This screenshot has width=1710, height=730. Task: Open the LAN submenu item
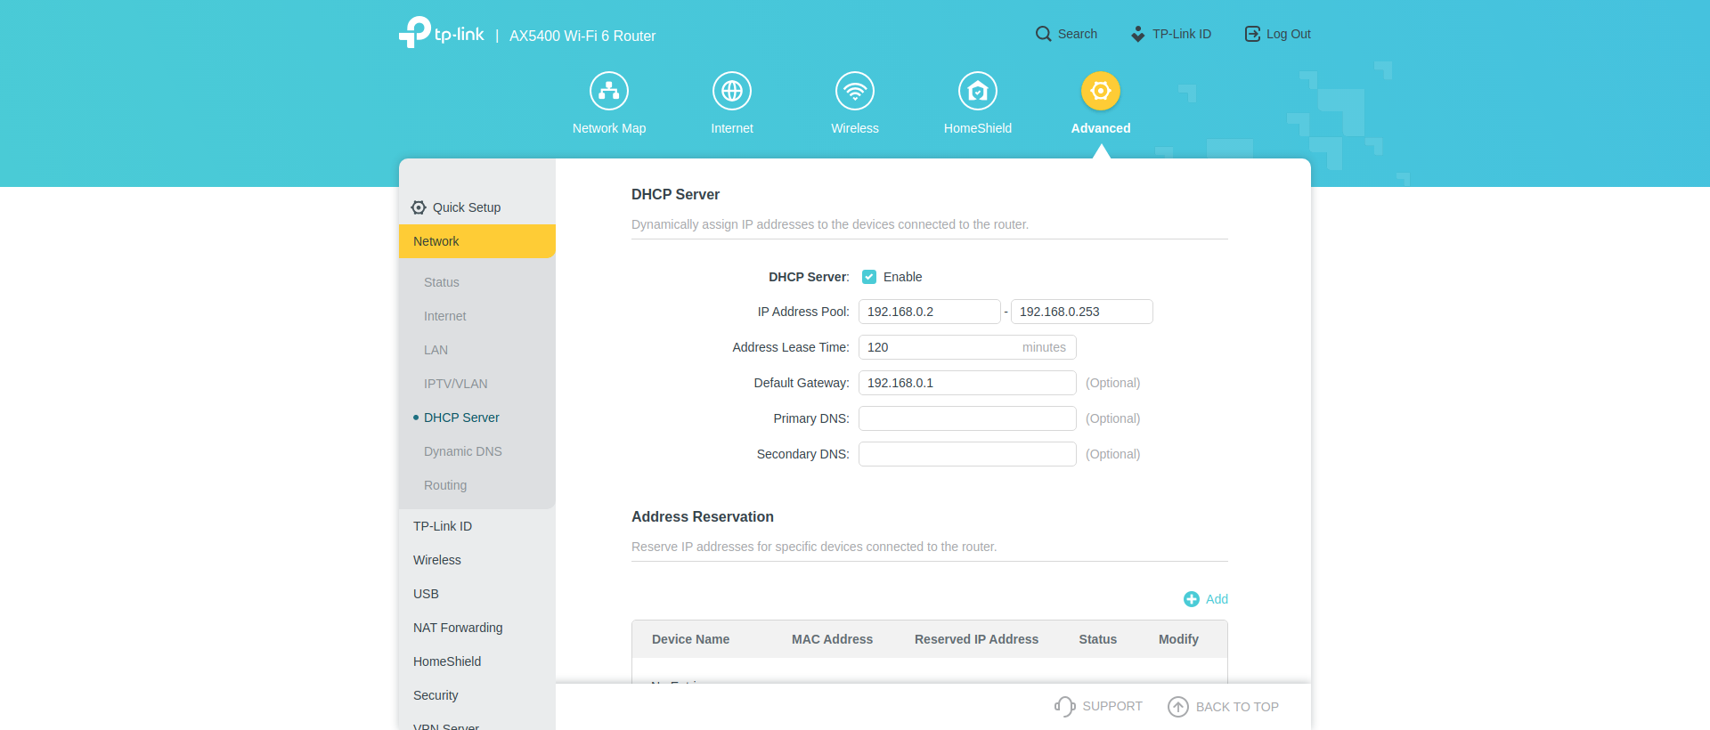coord(436,350)
